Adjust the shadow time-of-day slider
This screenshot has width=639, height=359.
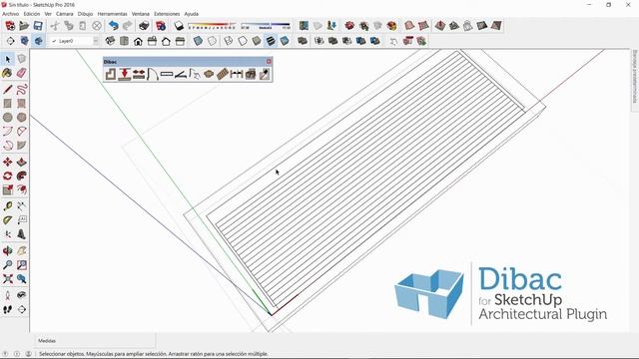click(x=266, y=26)
